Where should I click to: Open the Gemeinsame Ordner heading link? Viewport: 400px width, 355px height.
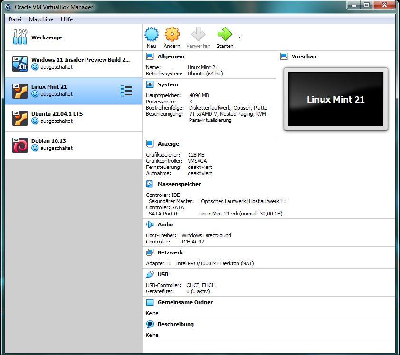(x=185, y=302)
